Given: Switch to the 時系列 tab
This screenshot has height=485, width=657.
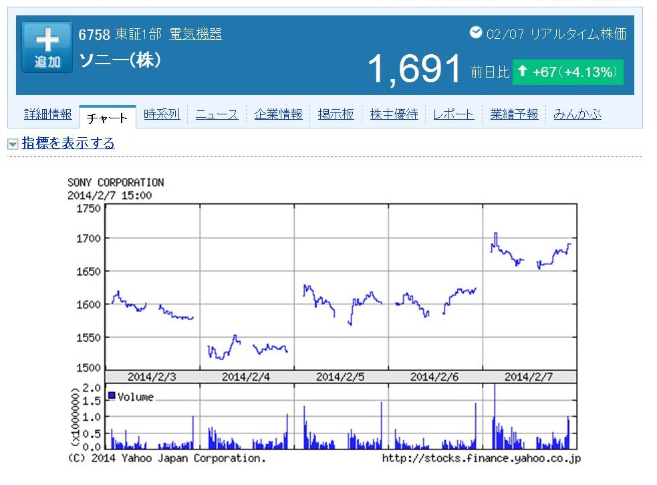Looking at the screenshot, I should pyautogui.click(x=162, y=114).
